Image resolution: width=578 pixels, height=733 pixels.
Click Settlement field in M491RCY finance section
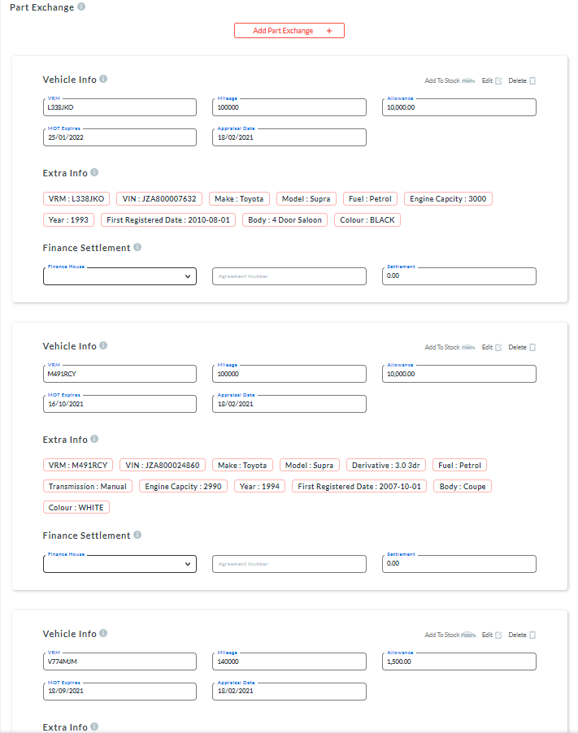click(458, 564)
